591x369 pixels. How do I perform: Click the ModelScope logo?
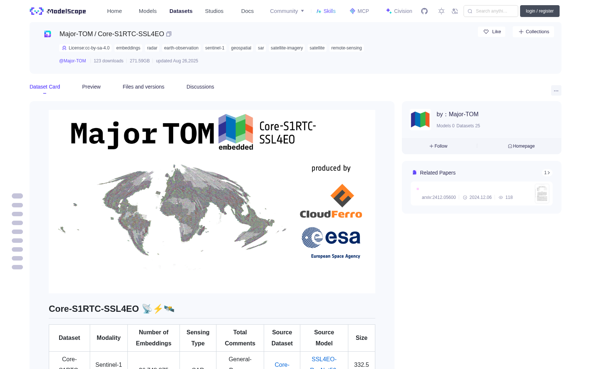(58, 11)
